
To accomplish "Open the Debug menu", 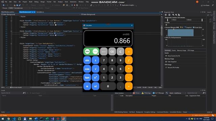I will 36,2.
